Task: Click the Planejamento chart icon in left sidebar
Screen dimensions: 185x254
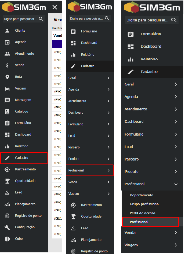Action: click(x=7, y=204)
